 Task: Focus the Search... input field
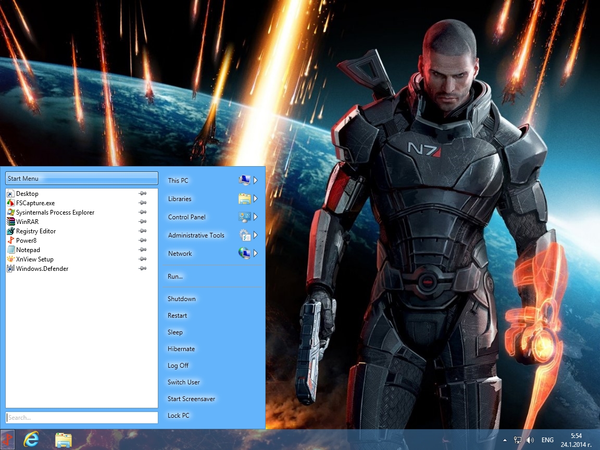click(x=81, y=418)
